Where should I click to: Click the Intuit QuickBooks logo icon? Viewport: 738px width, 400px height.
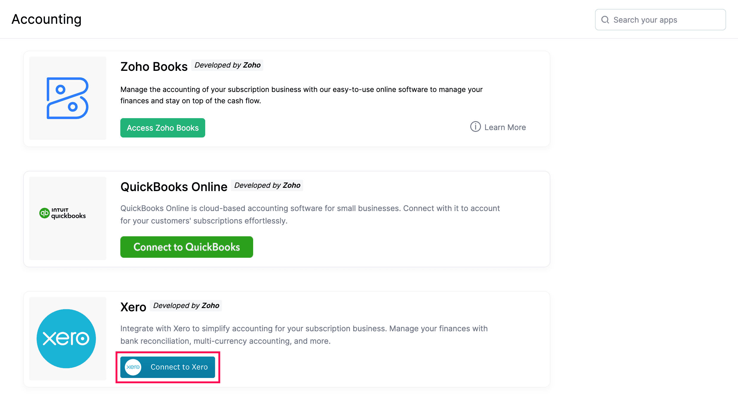point(62,214)
